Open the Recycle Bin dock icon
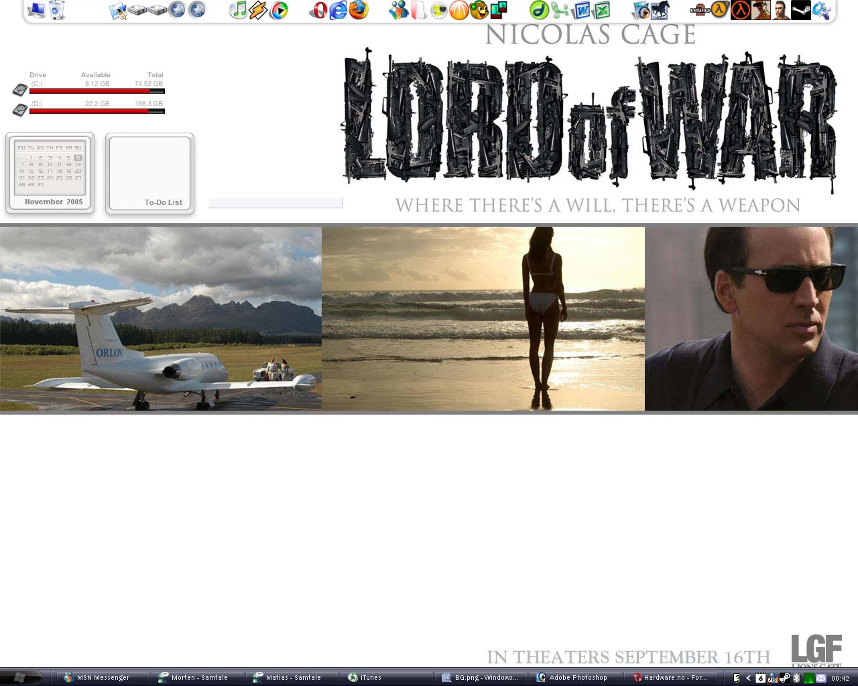The image size is (858, 686). (x=58, y=10)
